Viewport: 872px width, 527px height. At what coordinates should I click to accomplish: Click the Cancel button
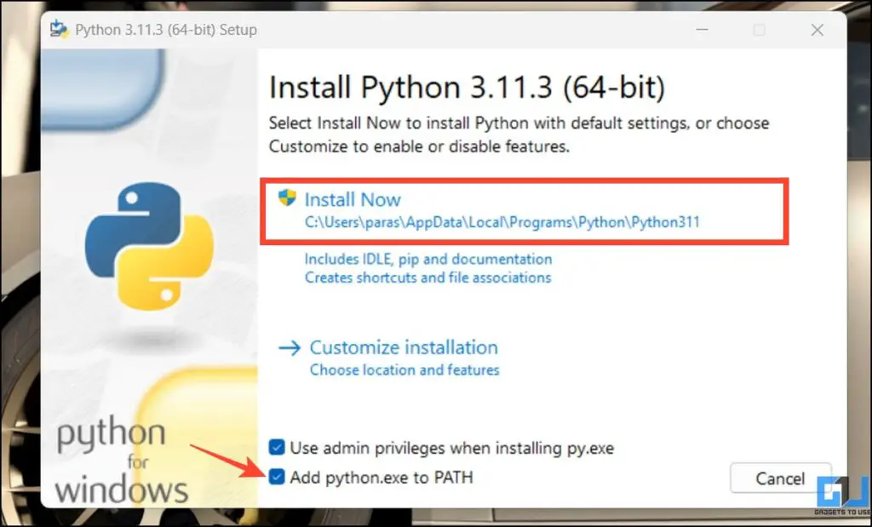pyautogui.click(x=780, y=478)
